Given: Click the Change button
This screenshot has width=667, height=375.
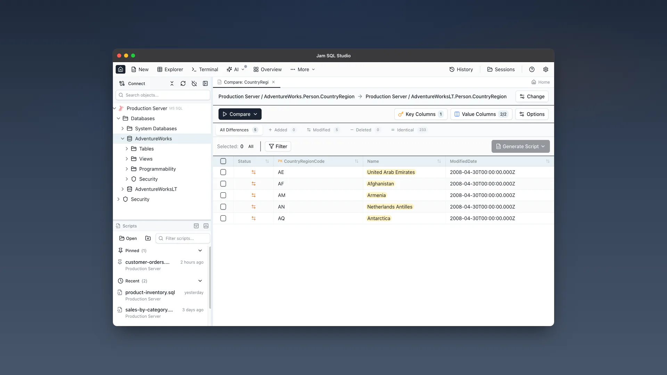Looking at the screenshot, I should point(532,97).
